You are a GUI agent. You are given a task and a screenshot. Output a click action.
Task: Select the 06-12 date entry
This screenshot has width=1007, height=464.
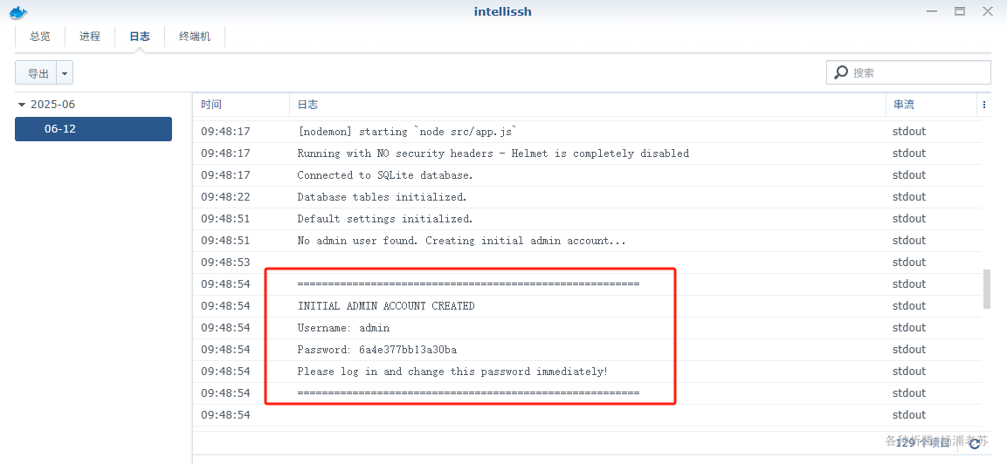(x=93, y=129)
